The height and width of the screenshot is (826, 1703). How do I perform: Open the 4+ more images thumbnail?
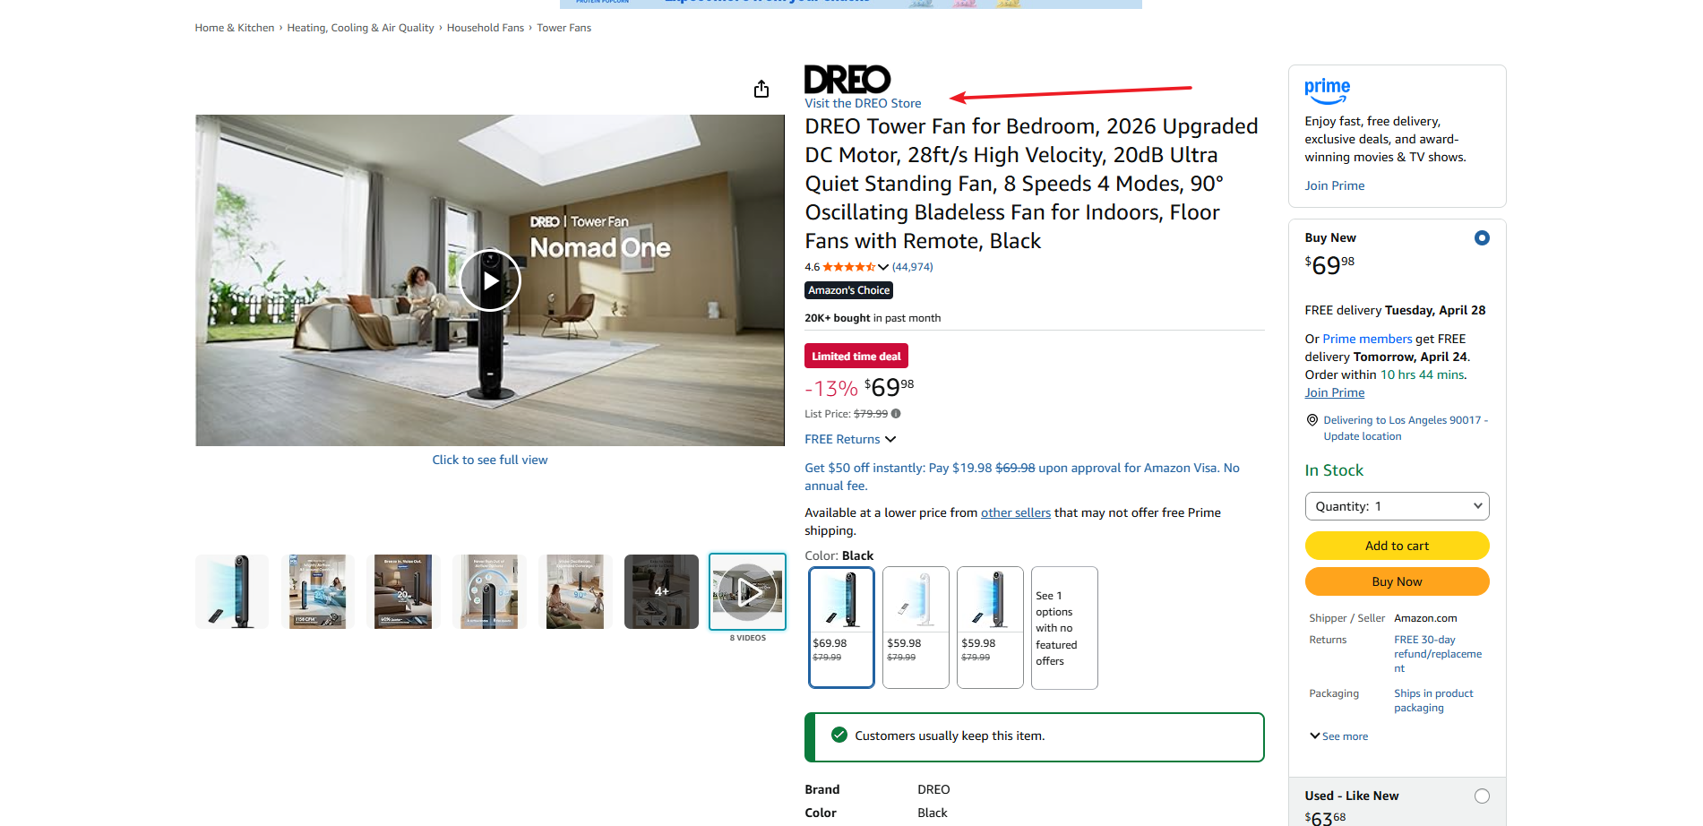coord(661,591)
